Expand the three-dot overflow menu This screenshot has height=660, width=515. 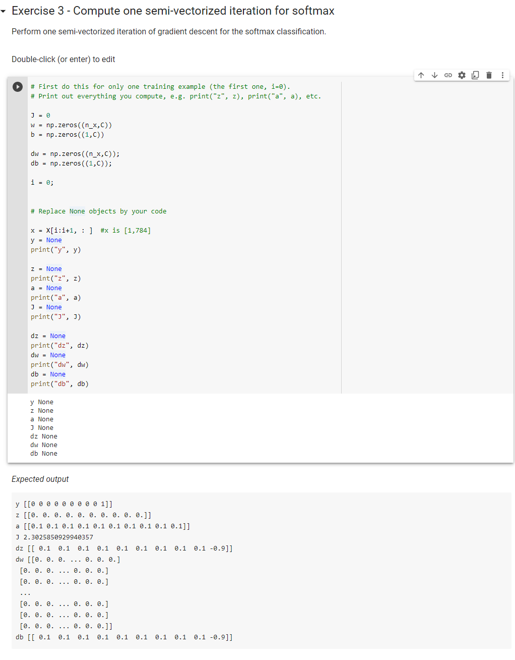(502, 75)
